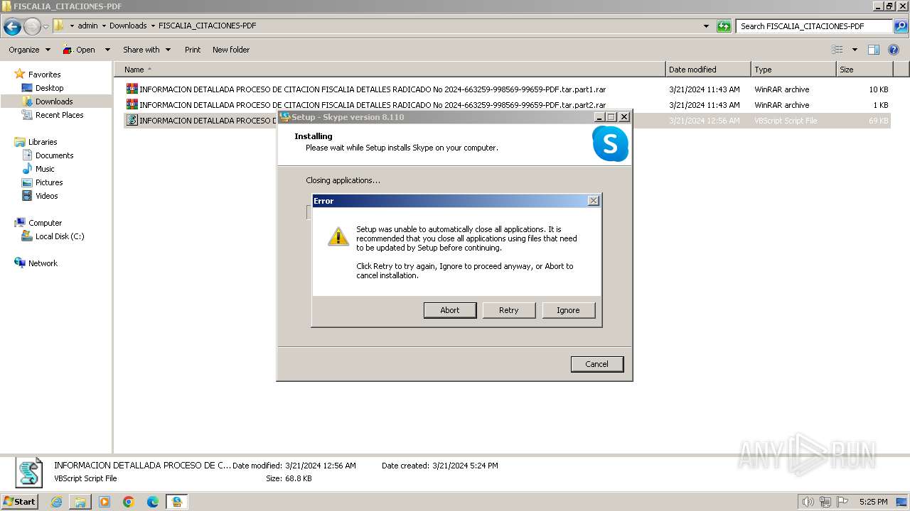Sort by Date modified column header

[x=708, y=70]
